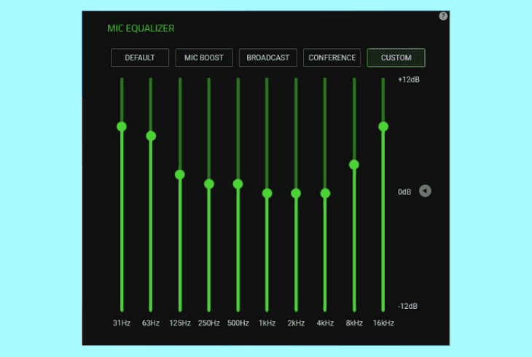Click the 500Hz band label
Image resolution: width=532 pixels, height=357 pixels.
tap(238, 323)
